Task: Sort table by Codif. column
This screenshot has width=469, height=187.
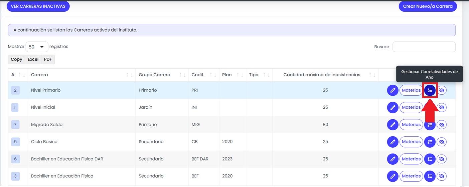Action: [x=204, y=75]
